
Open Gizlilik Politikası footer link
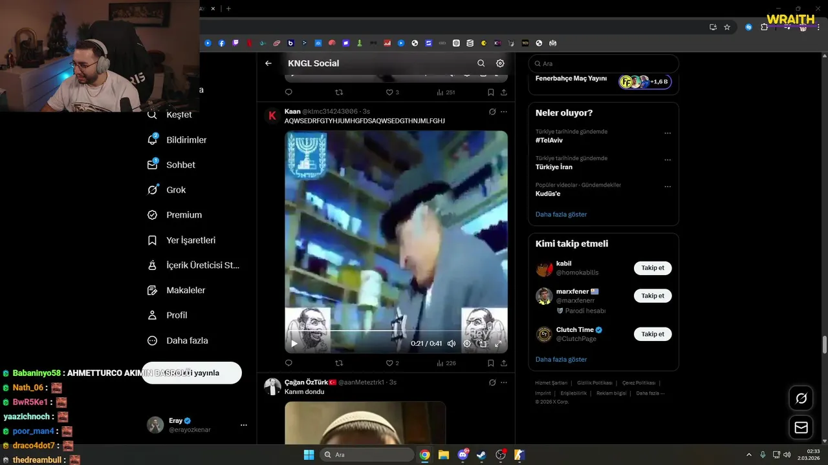click(594, 383)
